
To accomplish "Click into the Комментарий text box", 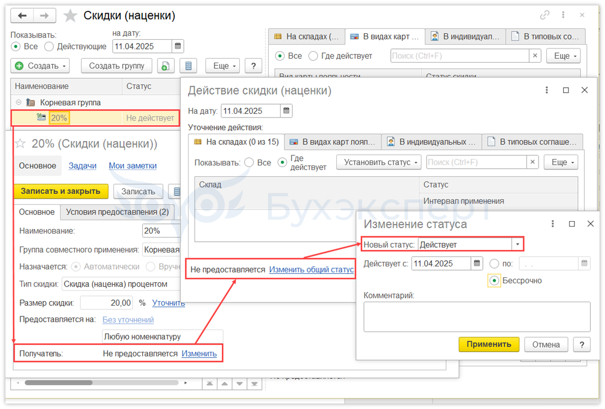I will click(x=477, y=317).
